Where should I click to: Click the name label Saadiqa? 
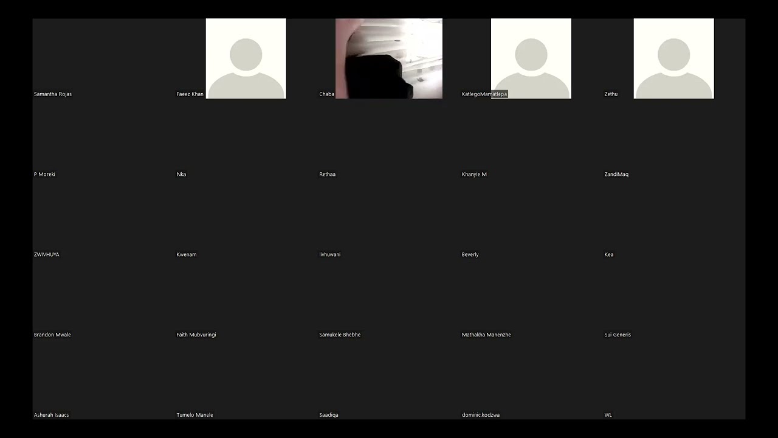(x=328, y=415)
